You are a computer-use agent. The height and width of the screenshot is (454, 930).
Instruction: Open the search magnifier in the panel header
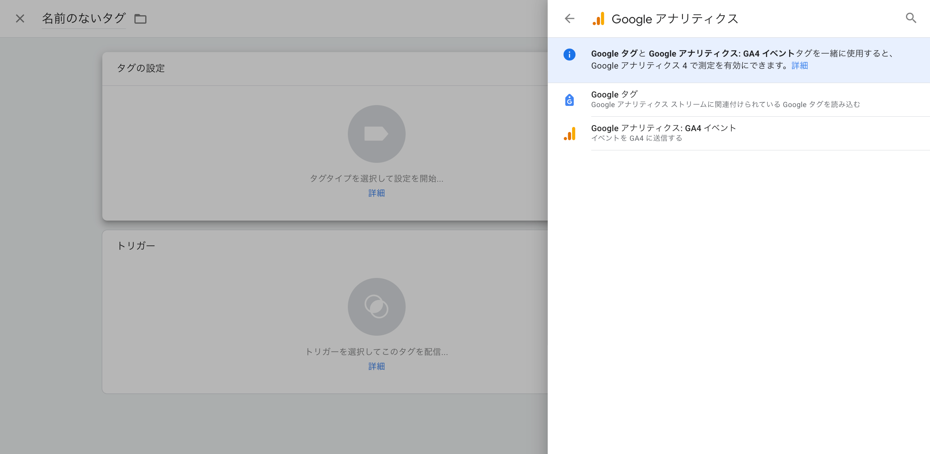pos(911,18)
